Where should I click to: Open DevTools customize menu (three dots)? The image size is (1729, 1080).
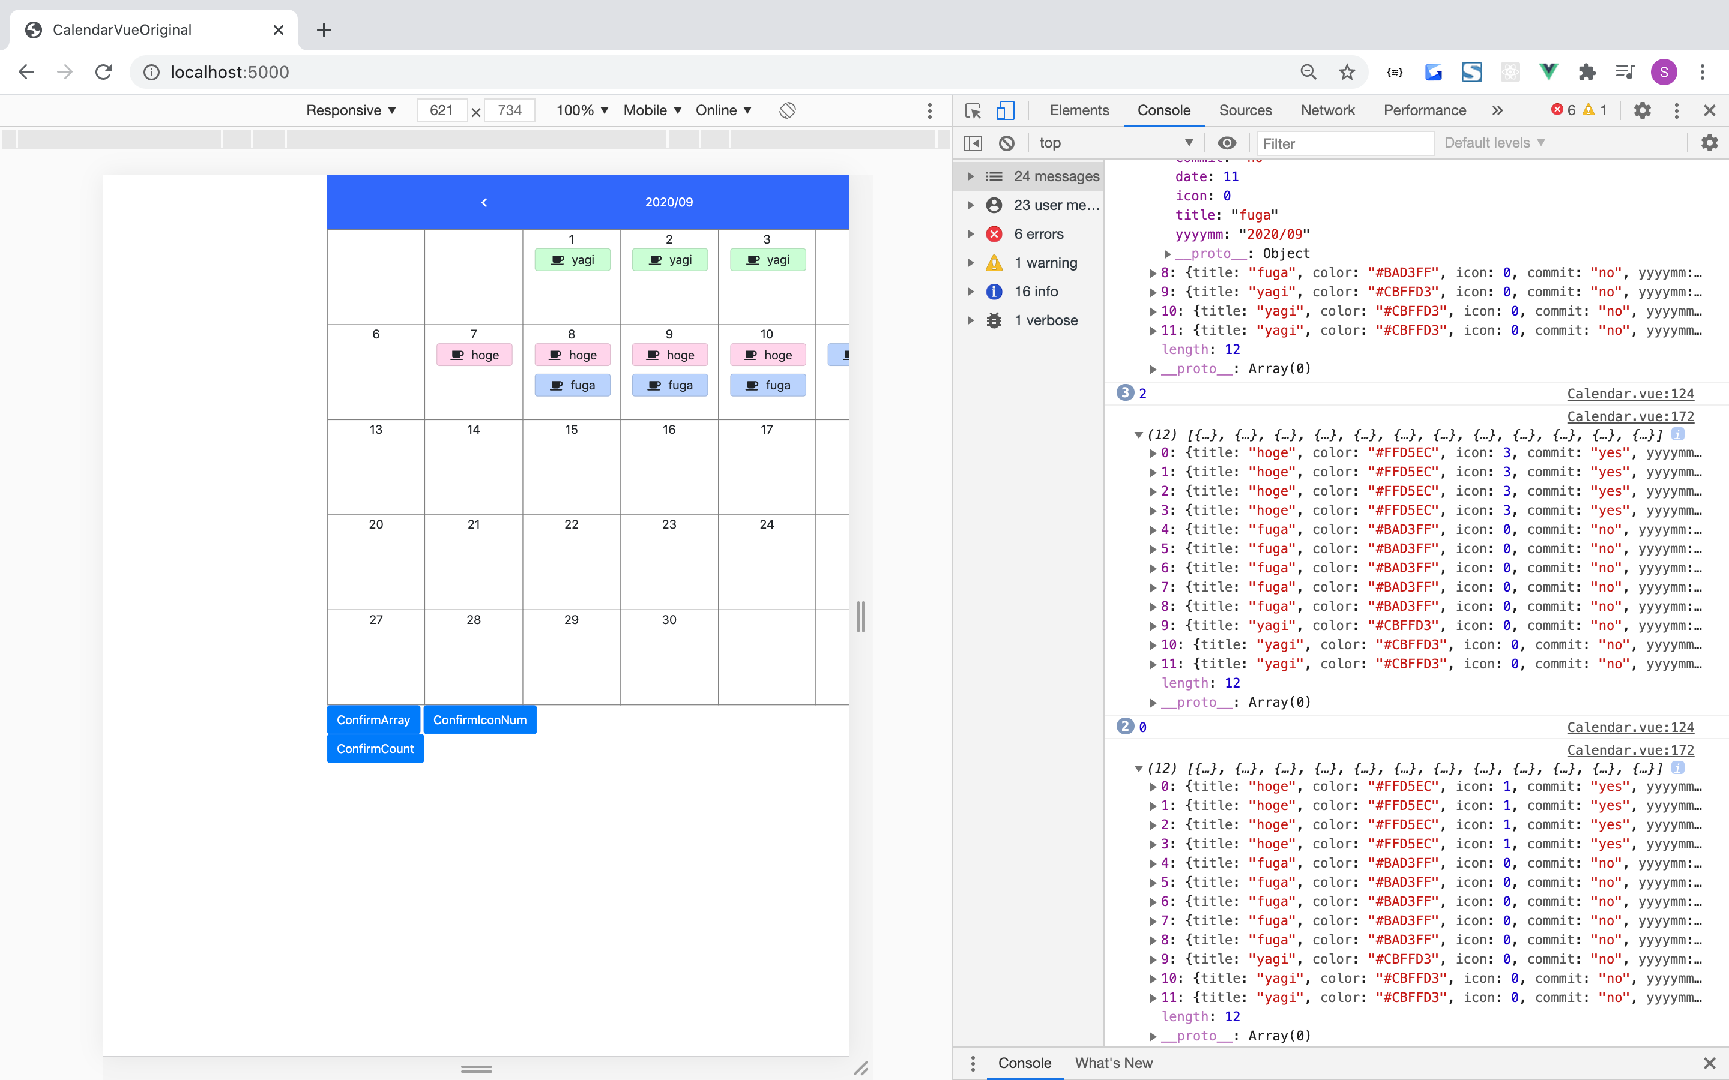pos(1676,110)
